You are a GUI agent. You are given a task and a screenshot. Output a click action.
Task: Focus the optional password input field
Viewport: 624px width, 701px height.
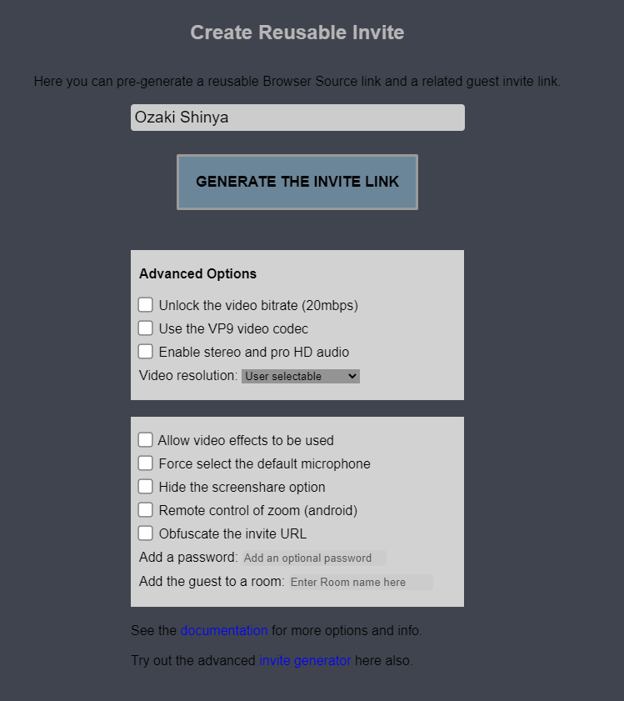(314, 558)
